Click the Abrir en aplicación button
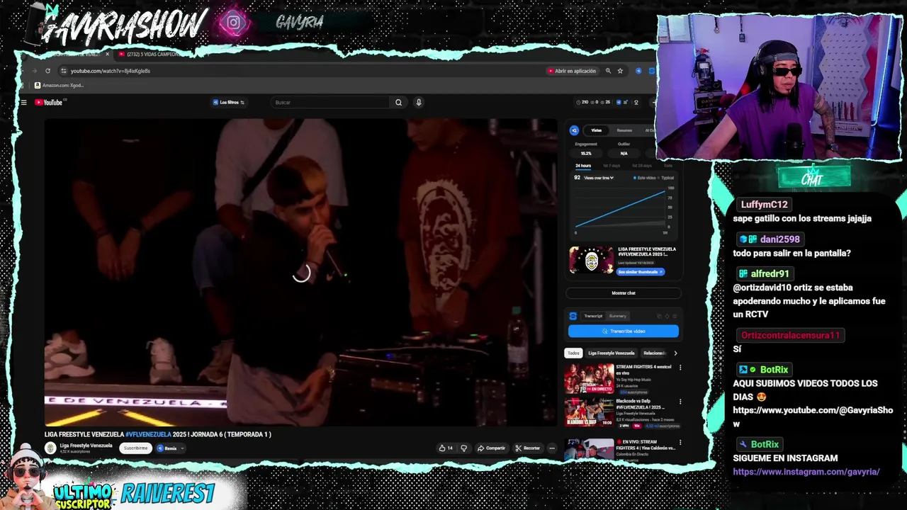The height and width of the screenshot is (510, 907). click(x=571, y=71)
